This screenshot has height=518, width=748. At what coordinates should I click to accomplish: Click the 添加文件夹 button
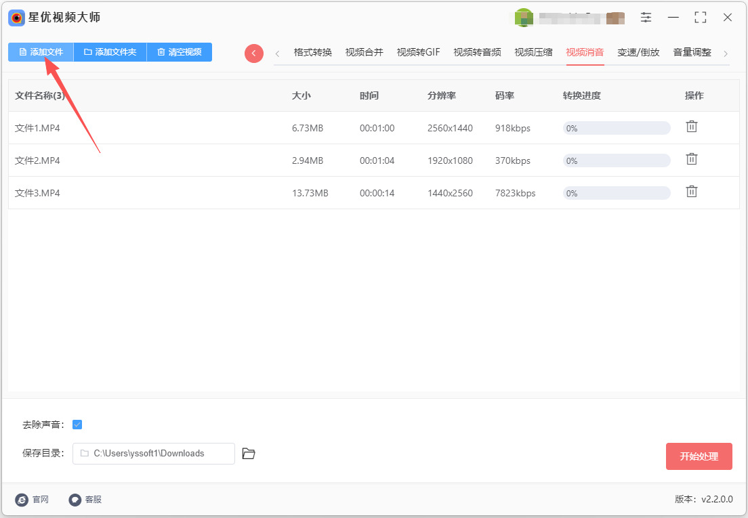(x=110, y=52)
